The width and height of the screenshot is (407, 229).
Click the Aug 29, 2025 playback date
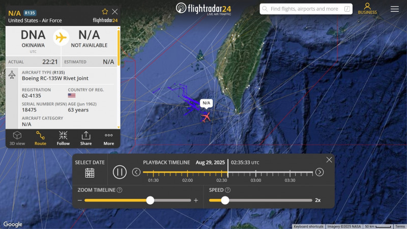click(x=210, y=162)
